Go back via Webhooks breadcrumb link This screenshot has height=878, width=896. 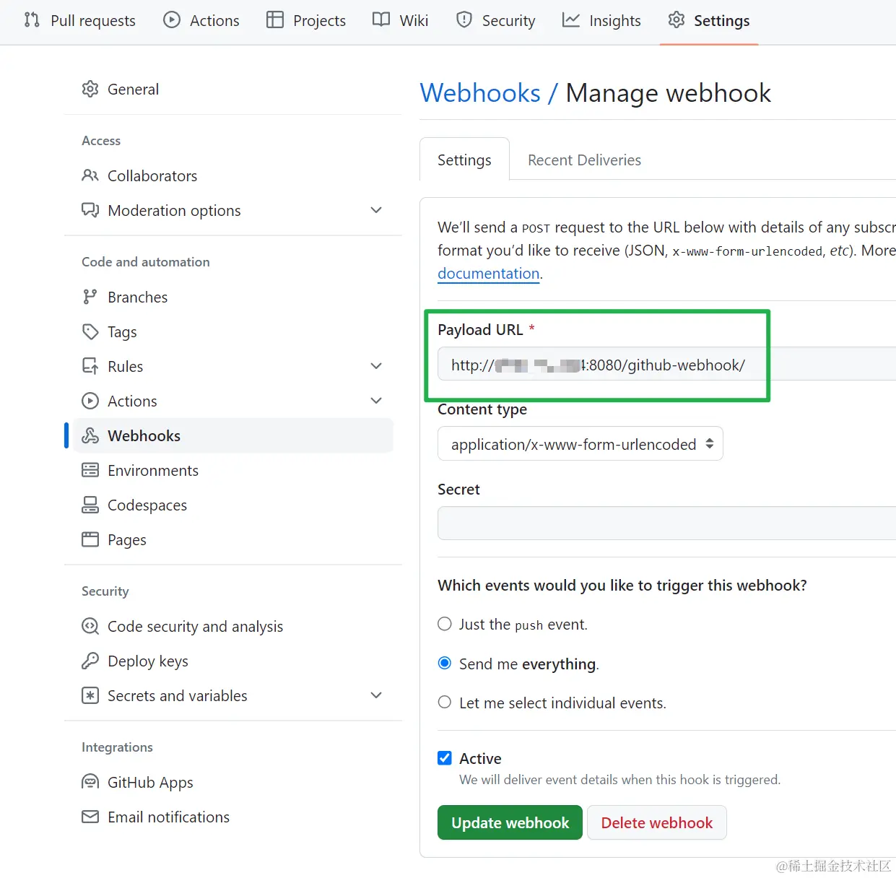point(480,93)
